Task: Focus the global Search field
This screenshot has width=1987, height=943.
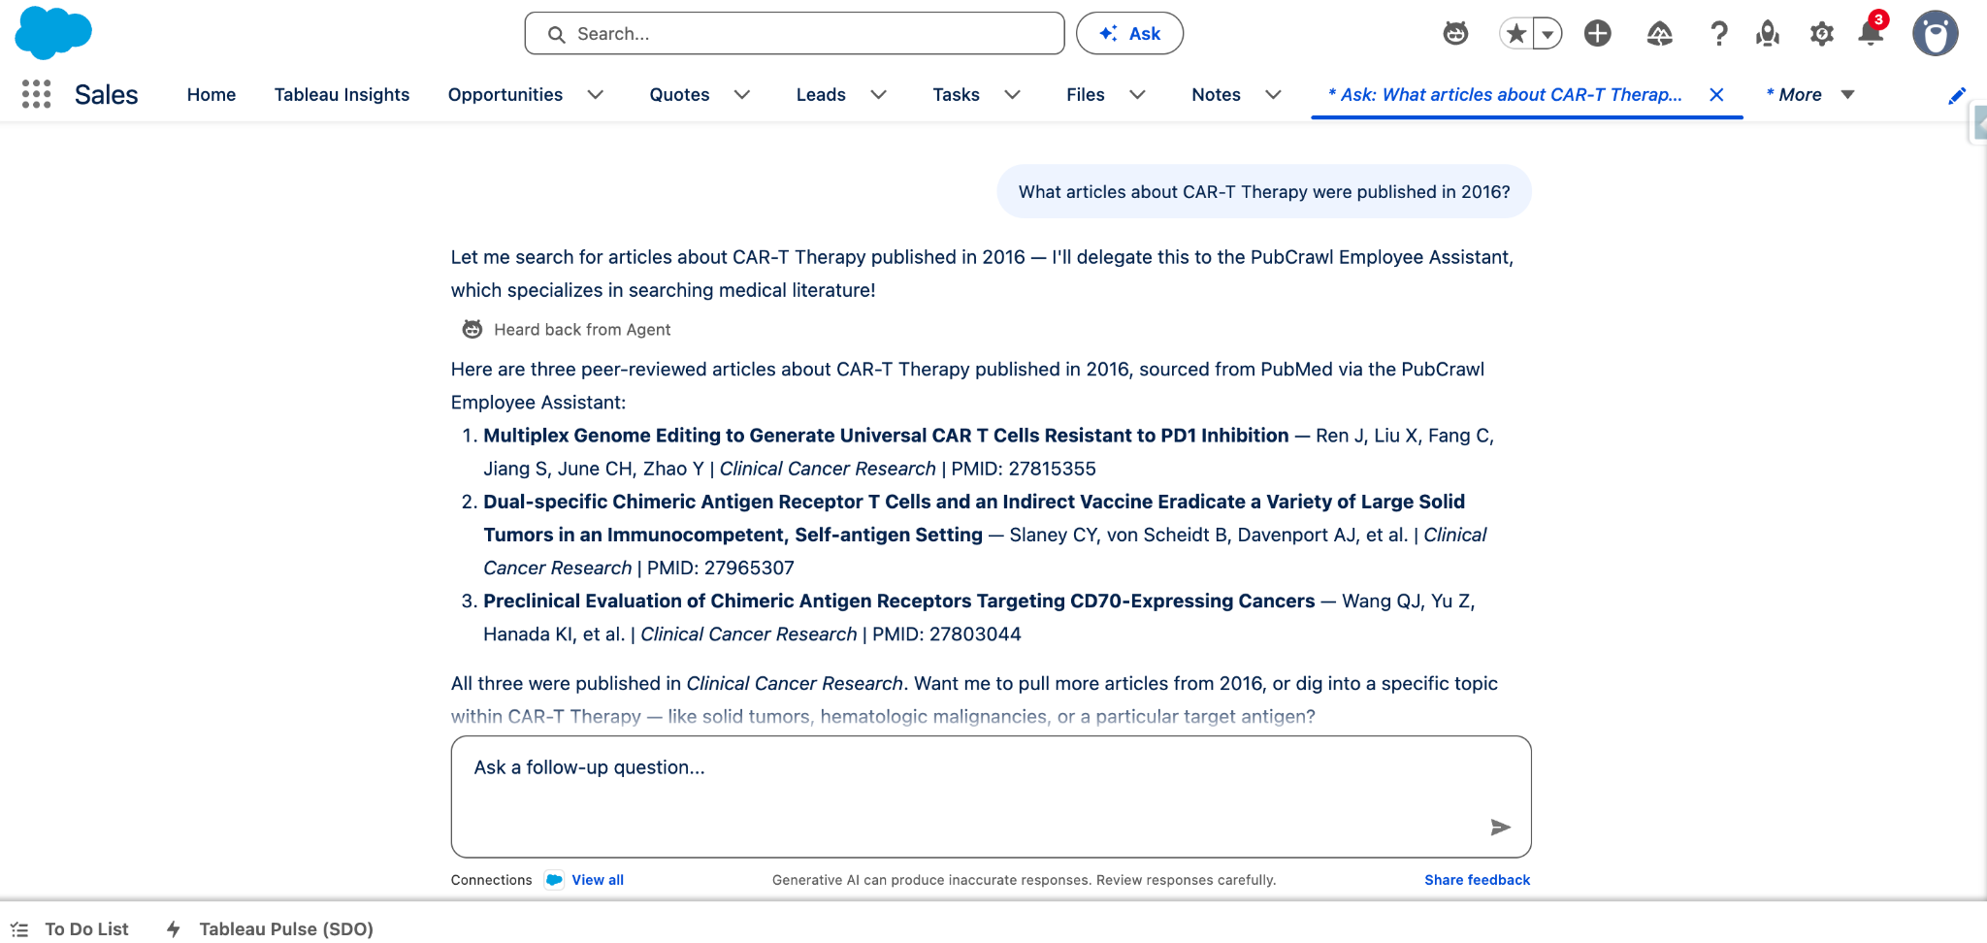Action: point(794,34)
